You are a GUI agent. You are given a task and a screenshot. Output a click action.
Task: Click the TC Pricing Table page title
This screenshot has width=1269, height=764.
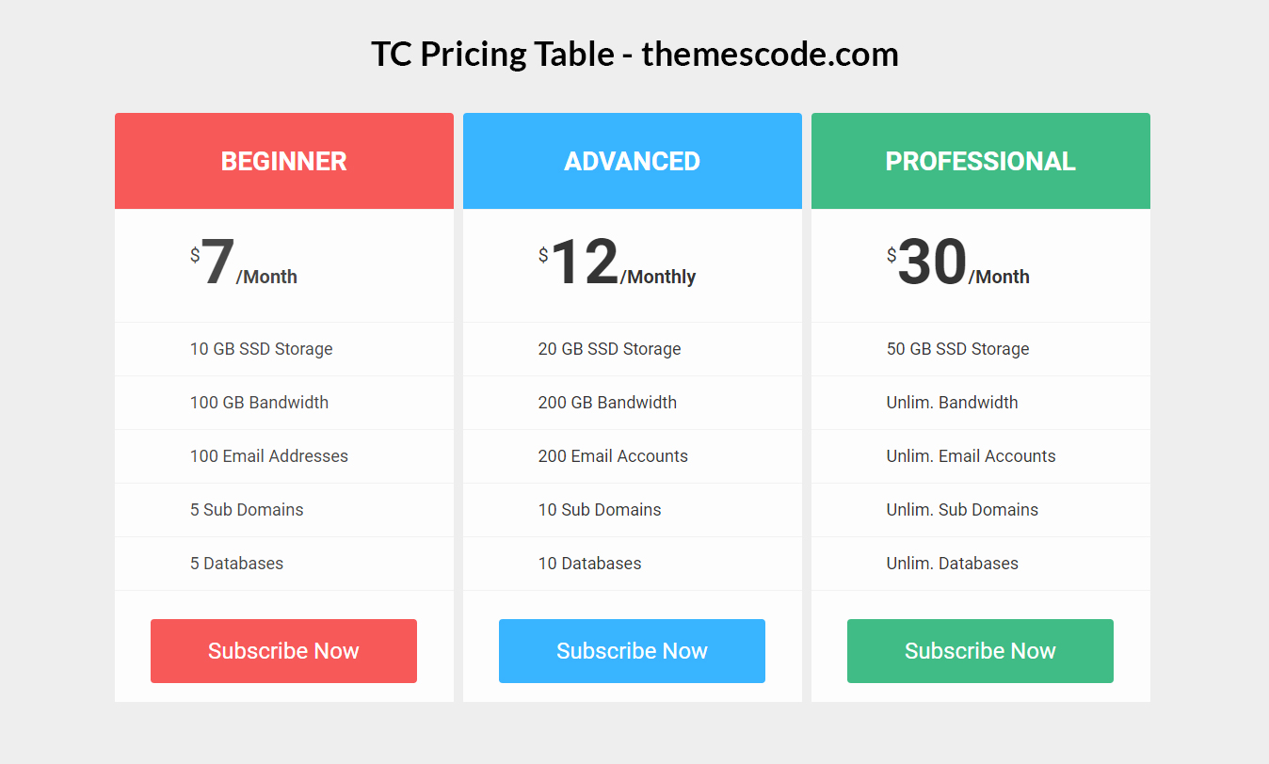click(634, 55)
